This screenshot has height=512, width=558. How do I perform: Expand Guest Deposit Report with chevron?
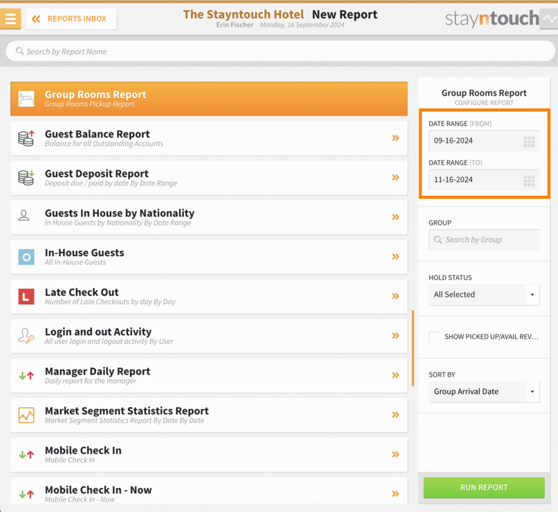click(x=395, y=178)
